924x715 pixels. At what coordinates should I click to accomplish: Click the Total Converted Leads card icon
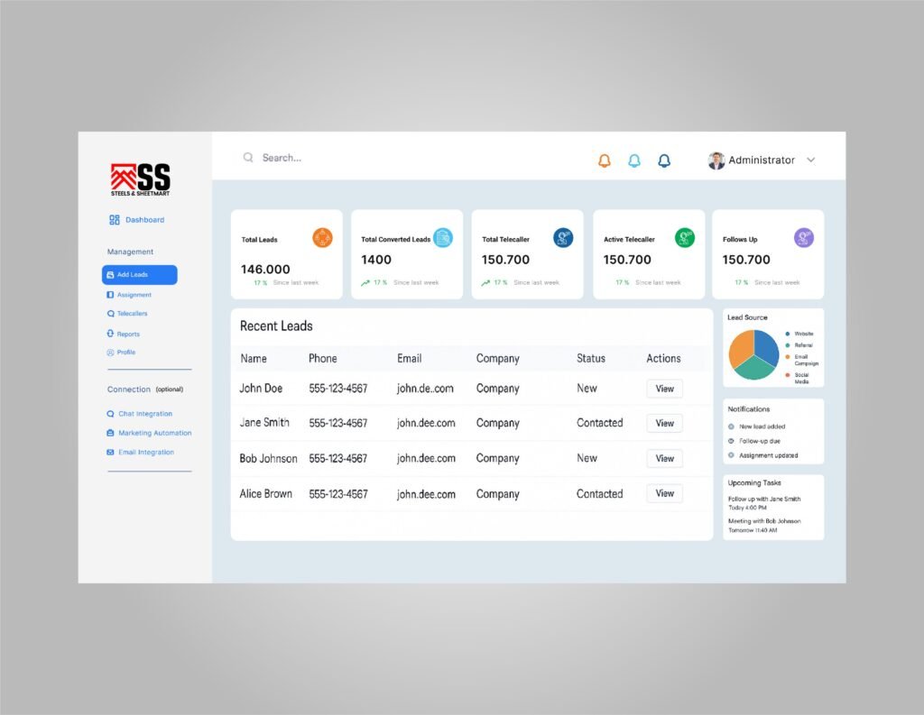coord(442,238)
